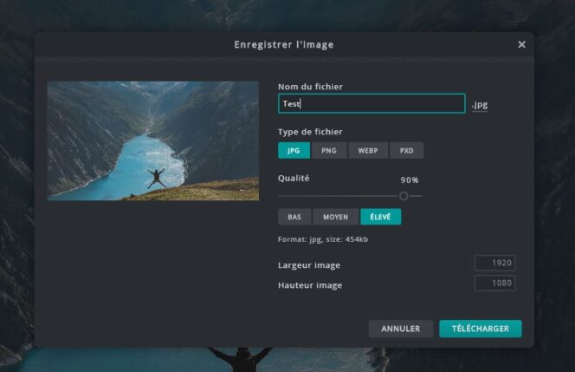Choose the ÉLEVÉ quality preset
Viewport: 575px width, 372px height.
click(381, 217)
